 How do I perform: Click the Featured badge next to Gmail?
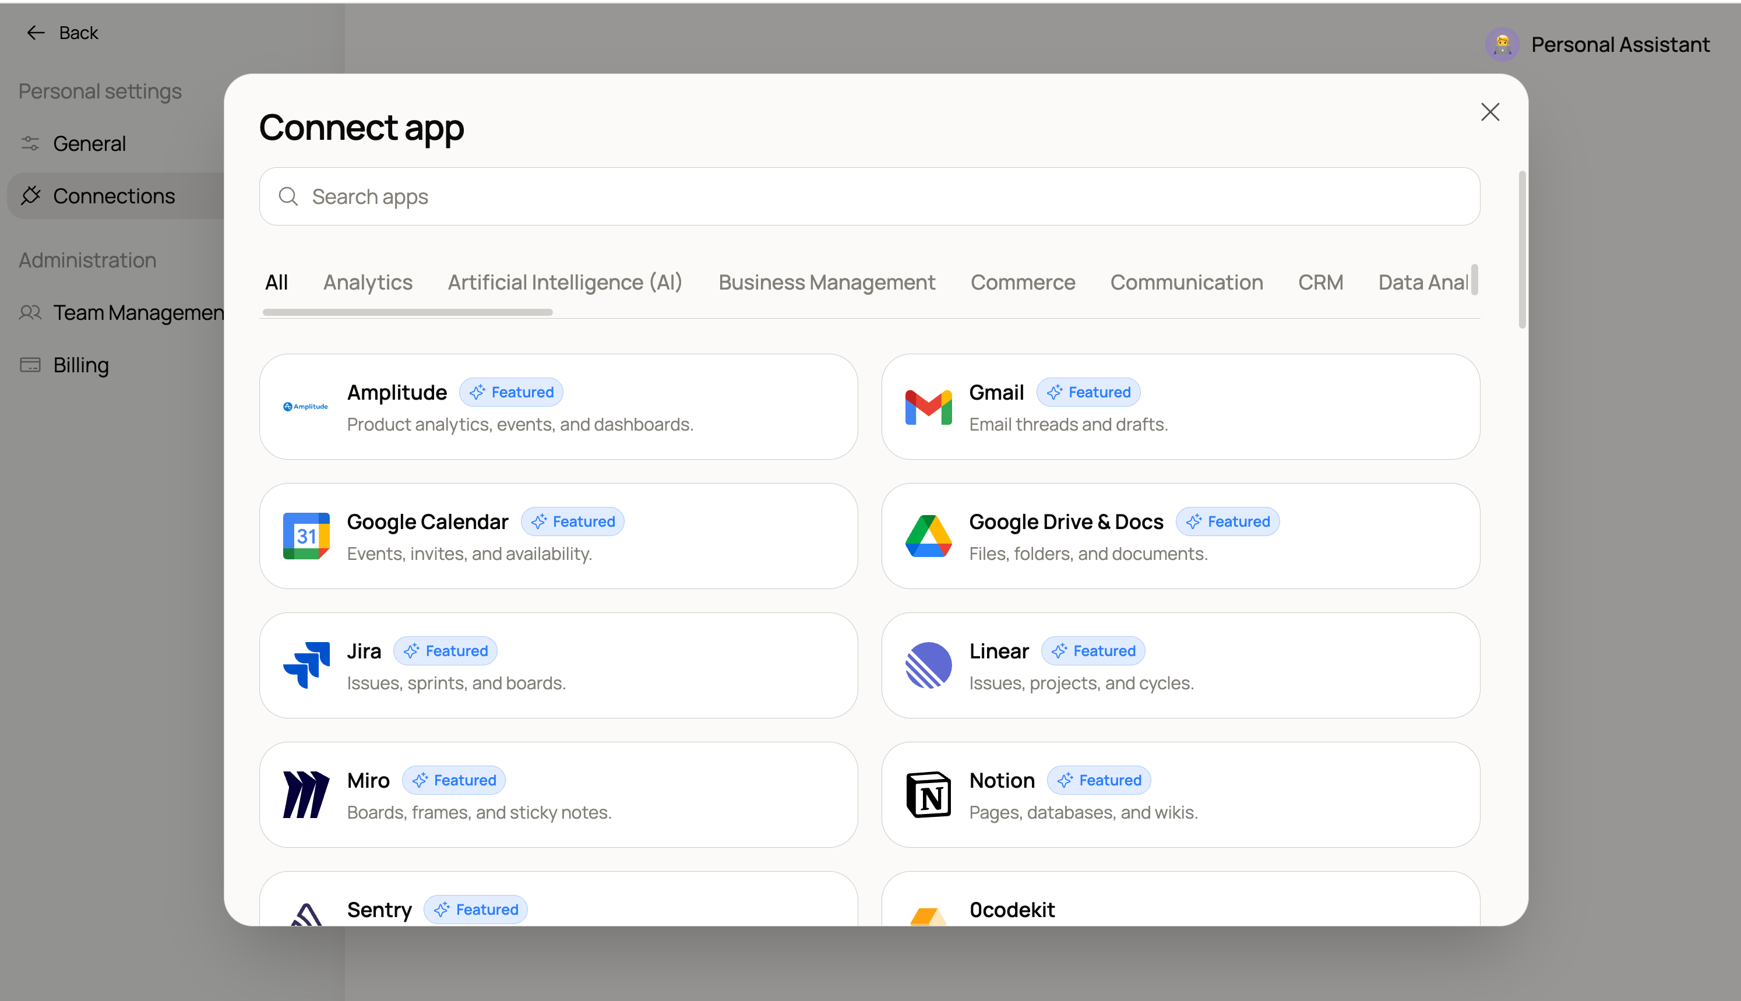coord(1088,392)
